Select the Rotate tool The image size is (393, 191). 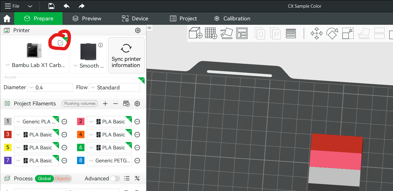pyautogui.click(x=332, y=33)
